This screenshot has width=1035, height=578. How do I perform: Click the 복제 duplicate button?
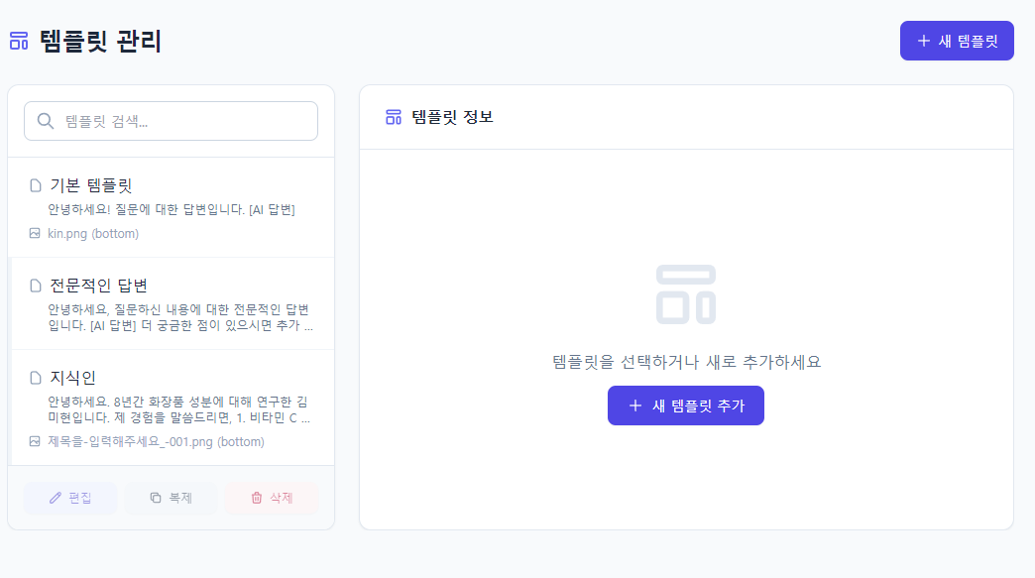coord(171,498)
